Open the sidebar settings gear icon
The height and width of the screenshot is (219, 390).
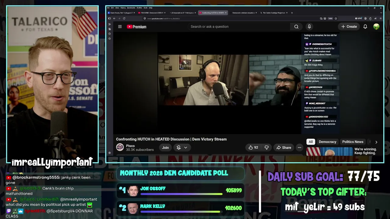click(110, 153)
